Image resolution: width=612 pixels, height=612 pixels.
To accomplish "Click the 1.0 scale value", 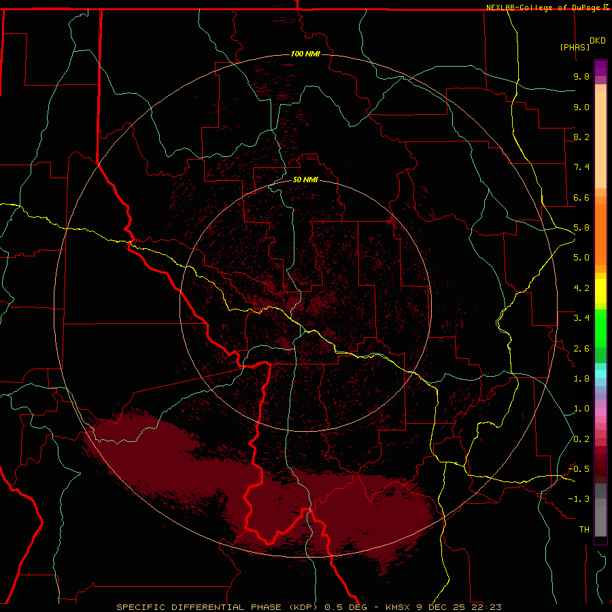I will [x=581, y=409].
